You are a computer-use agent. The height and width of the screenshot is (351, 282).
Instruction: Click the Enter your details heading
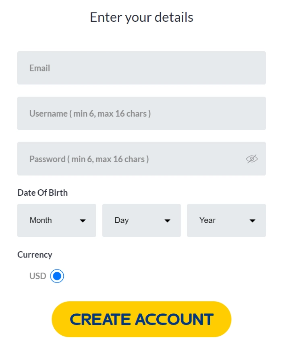(141, 17)
